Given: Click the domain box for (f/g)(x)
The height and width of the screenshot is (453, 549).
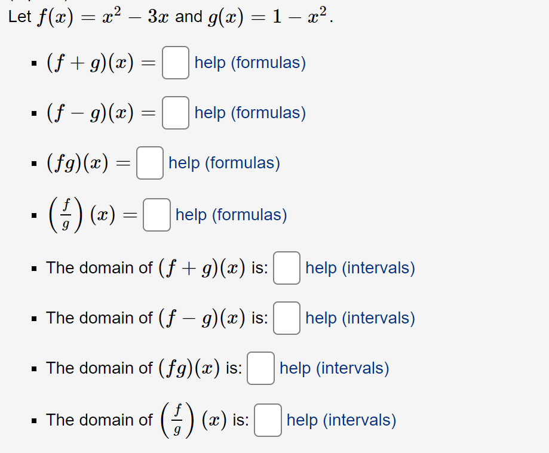Looking at the screenshot, I should pos(267,421).
